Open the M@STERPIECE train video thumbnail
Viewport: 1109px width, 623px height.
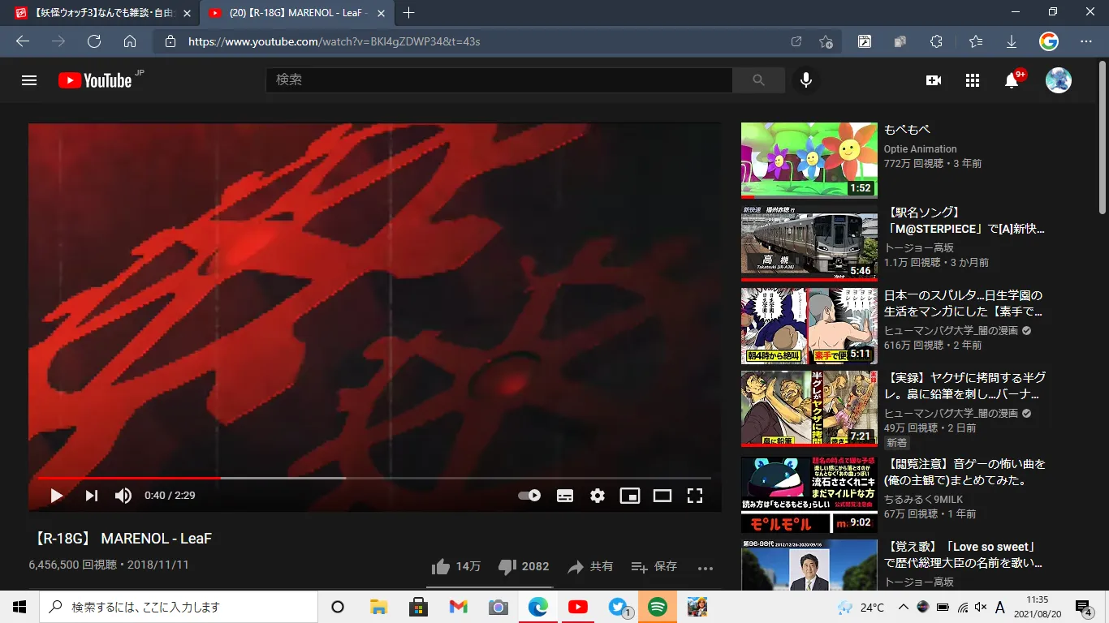click(809, 243)
